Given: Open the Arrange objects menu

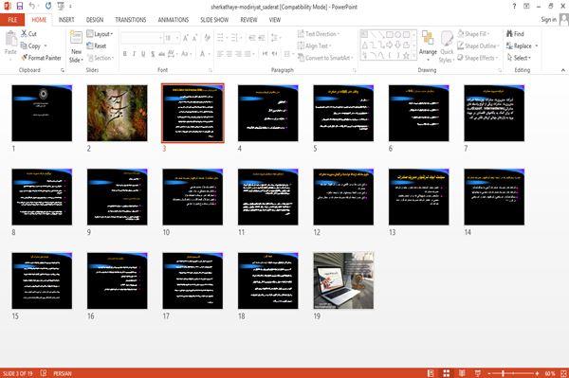Looking at the screenshot, I should (x=428, y=45).
